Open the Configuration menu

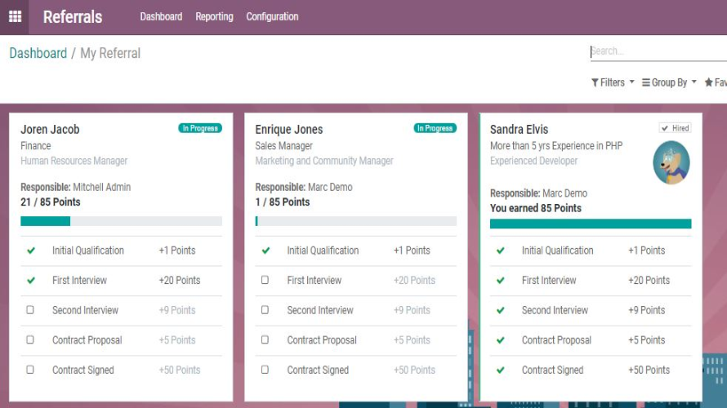pyautogui.click(x=272, y=16)
